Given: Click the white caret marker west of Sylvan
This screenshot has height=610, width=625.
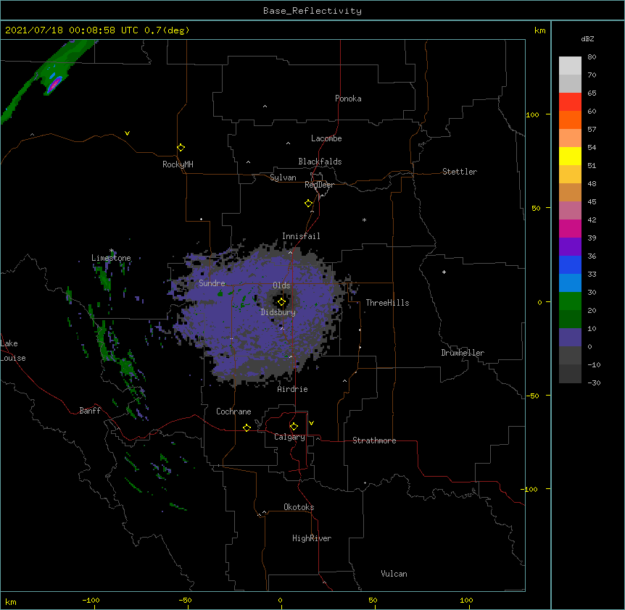Looking at the screenshot, I should click(248, 162).
